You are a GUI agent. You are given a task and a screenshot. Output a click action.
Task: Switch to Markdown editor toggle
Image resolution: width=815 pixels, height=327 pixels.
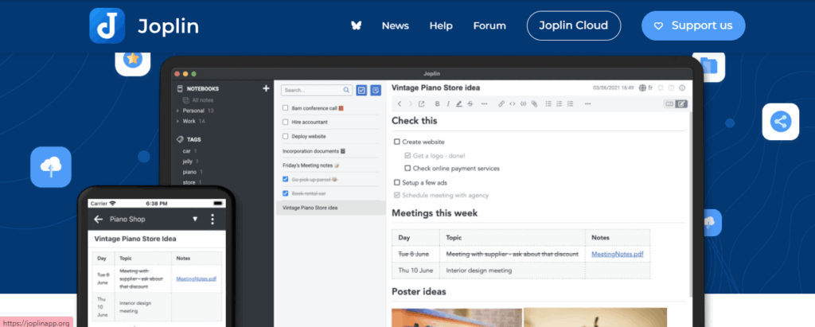(669, 104)
